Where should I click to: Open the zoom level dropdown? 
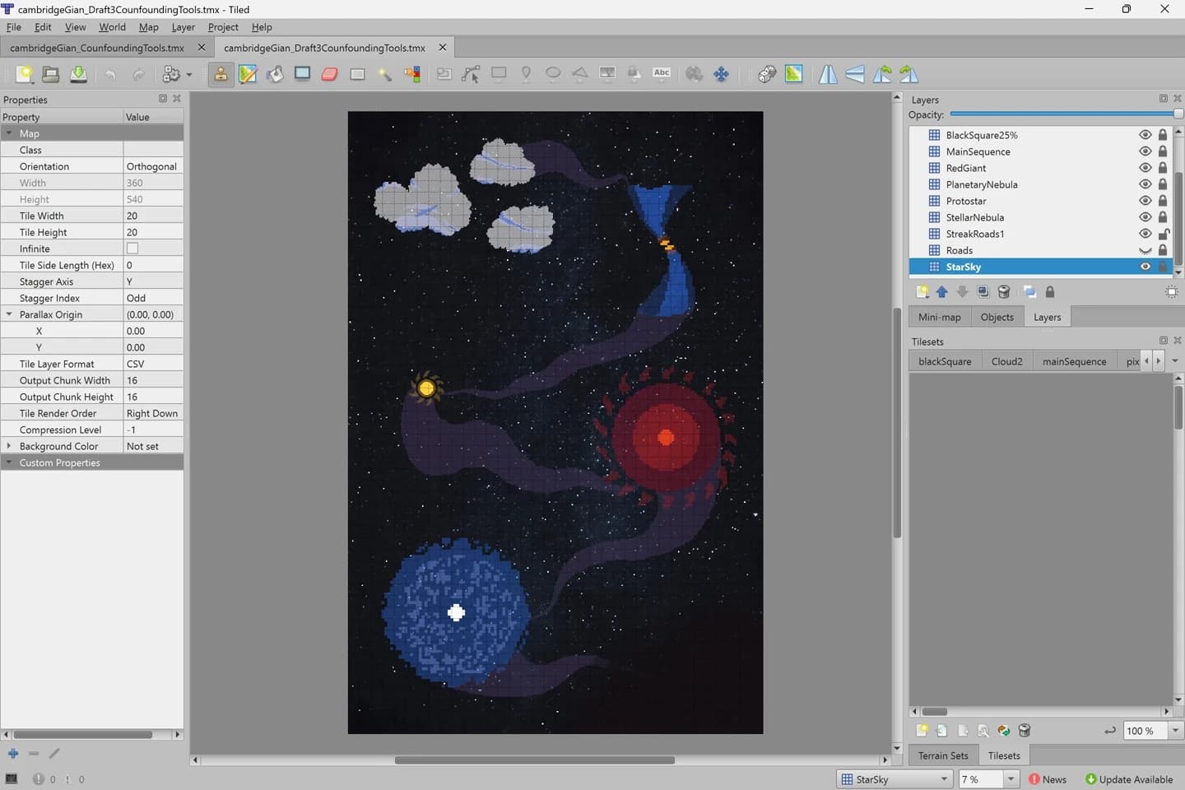click(1011, 779)
